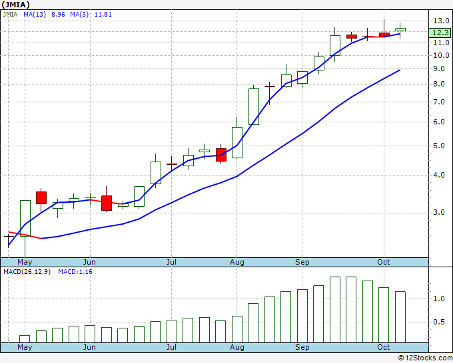Select May on the price chart axis
The width and height of the screenshot is (453, 363).
[x=25, y=263]
